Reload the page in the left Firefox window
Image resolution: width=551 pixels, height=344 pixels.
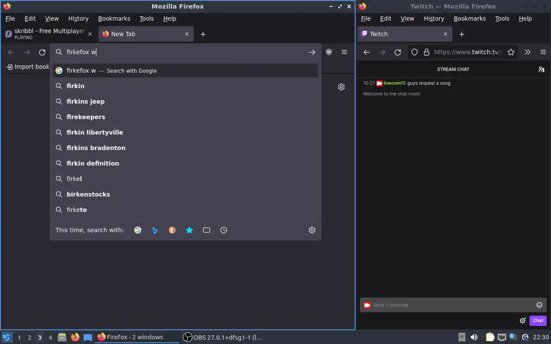(x=42, y=52)
